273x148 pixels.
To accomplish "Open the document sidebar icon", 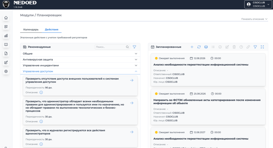I will [6, 54].
